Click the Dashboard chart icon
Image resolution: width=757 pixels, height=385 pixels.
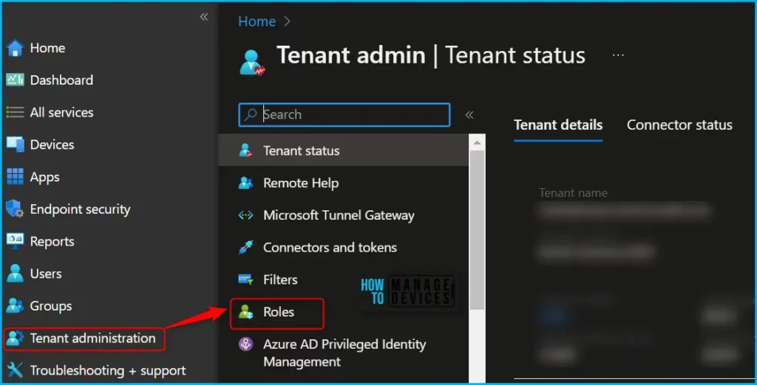(15, 80)
